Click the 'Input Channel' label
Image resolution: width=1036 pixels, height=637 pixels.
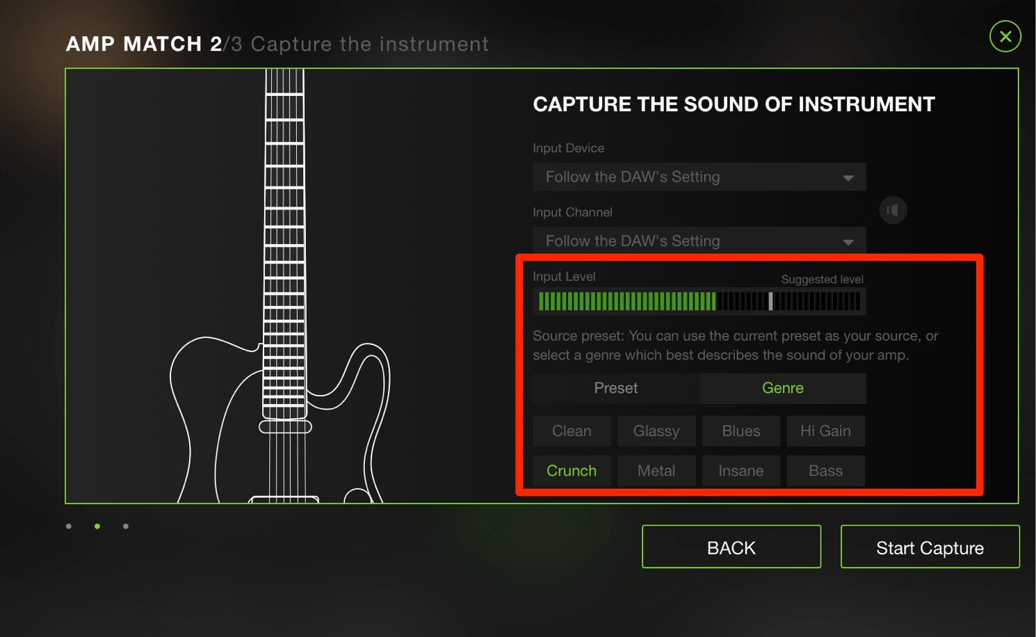(x=572, y=212)
